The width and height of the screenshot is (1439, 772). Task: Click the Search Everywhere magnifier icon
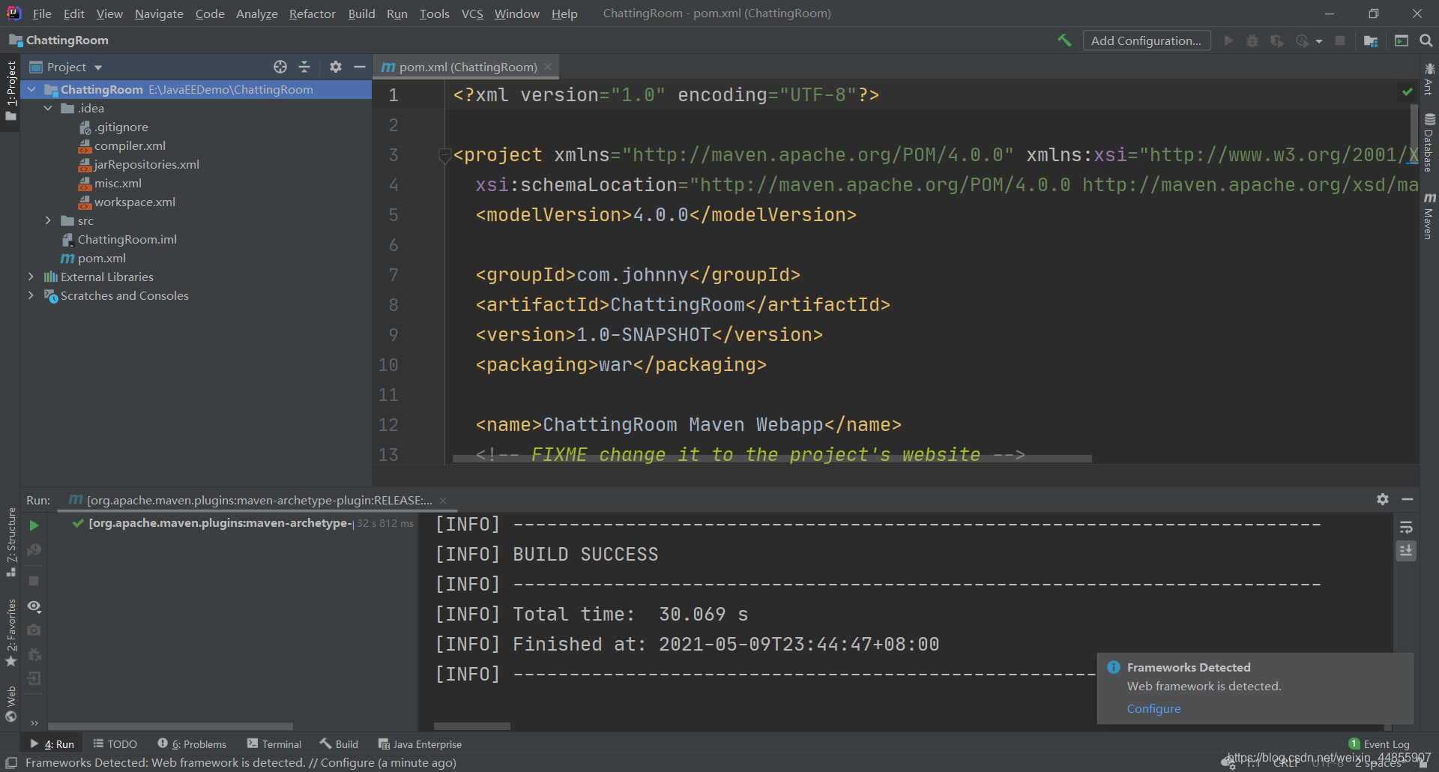pos(1426,40)
